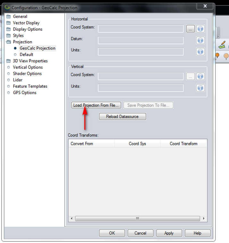229x243 pixels.
Task: Click the Styles folder icon
Action: click(x=9, y=36)
